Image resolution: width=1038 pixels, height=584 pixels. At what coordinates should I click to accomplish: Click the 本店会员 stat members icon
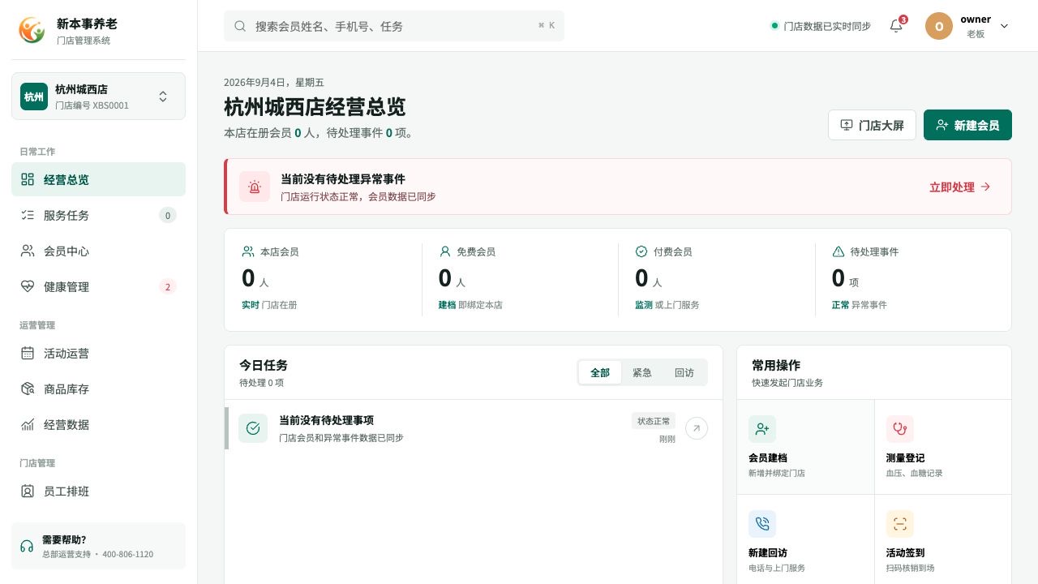[248, 251]
